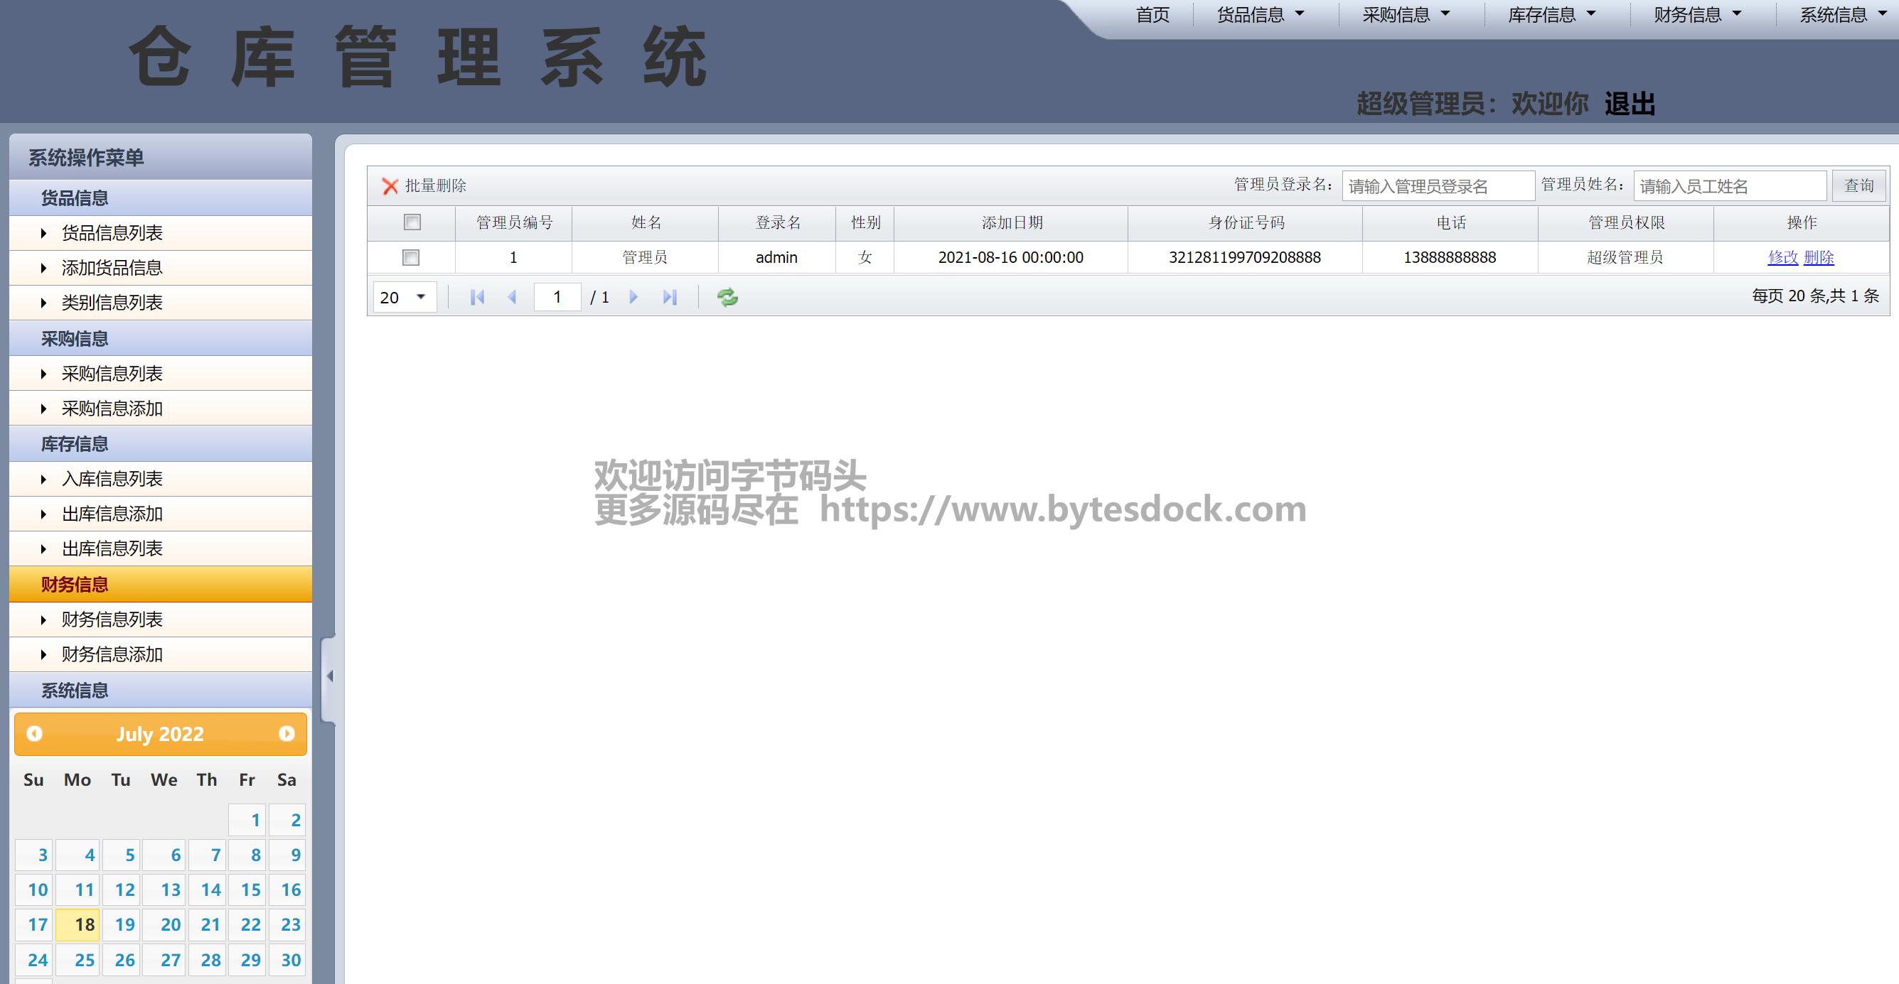This screenshot has height=984, width=1899.
Task: Show next month in calendar
Action: pos(287,734)
